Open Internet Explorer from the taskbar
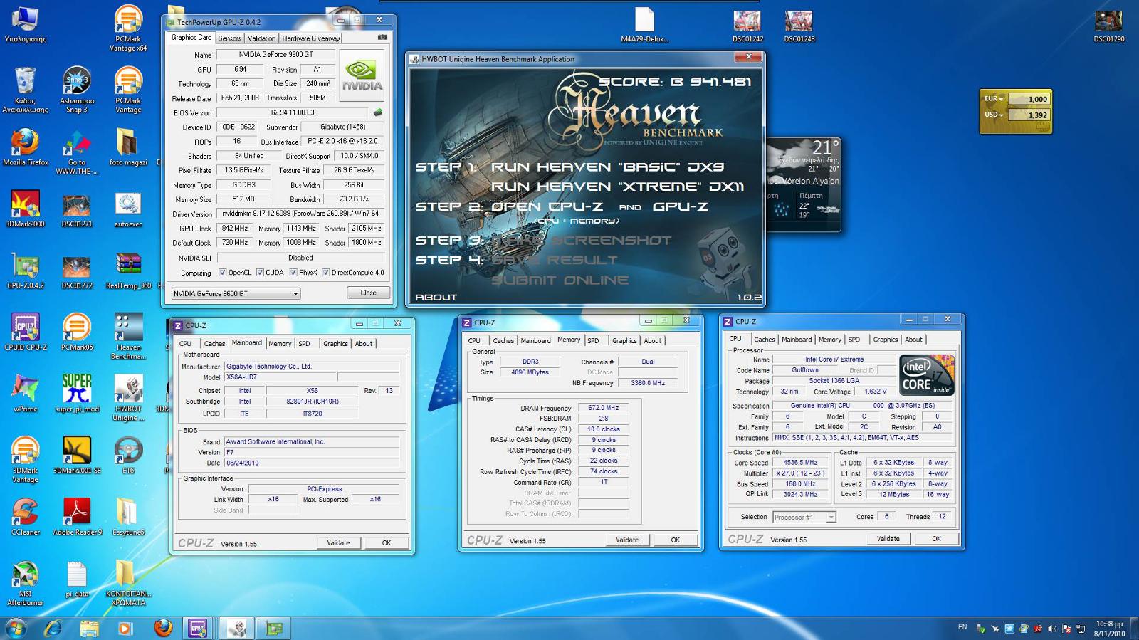This screenshot has height=640, width=1139. point(53,628)
